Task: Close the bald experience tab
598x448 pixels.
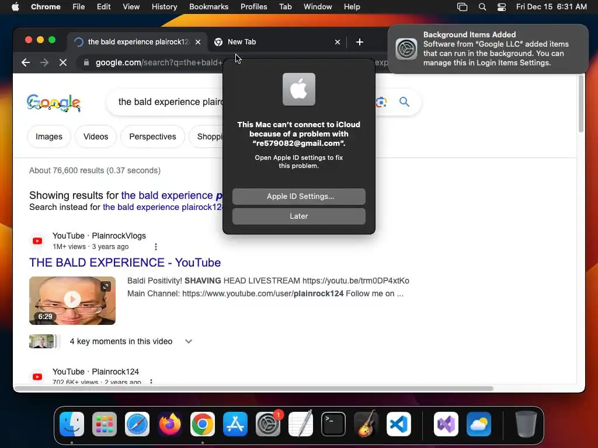Action: [198, 42]
